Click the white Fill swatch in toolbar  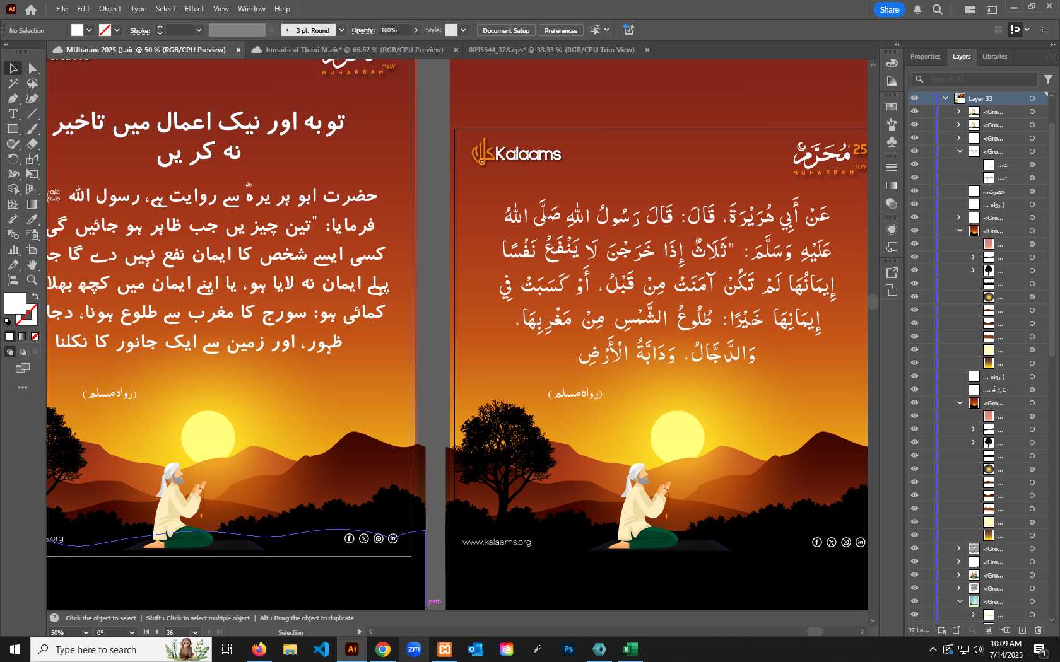[14, 303]
